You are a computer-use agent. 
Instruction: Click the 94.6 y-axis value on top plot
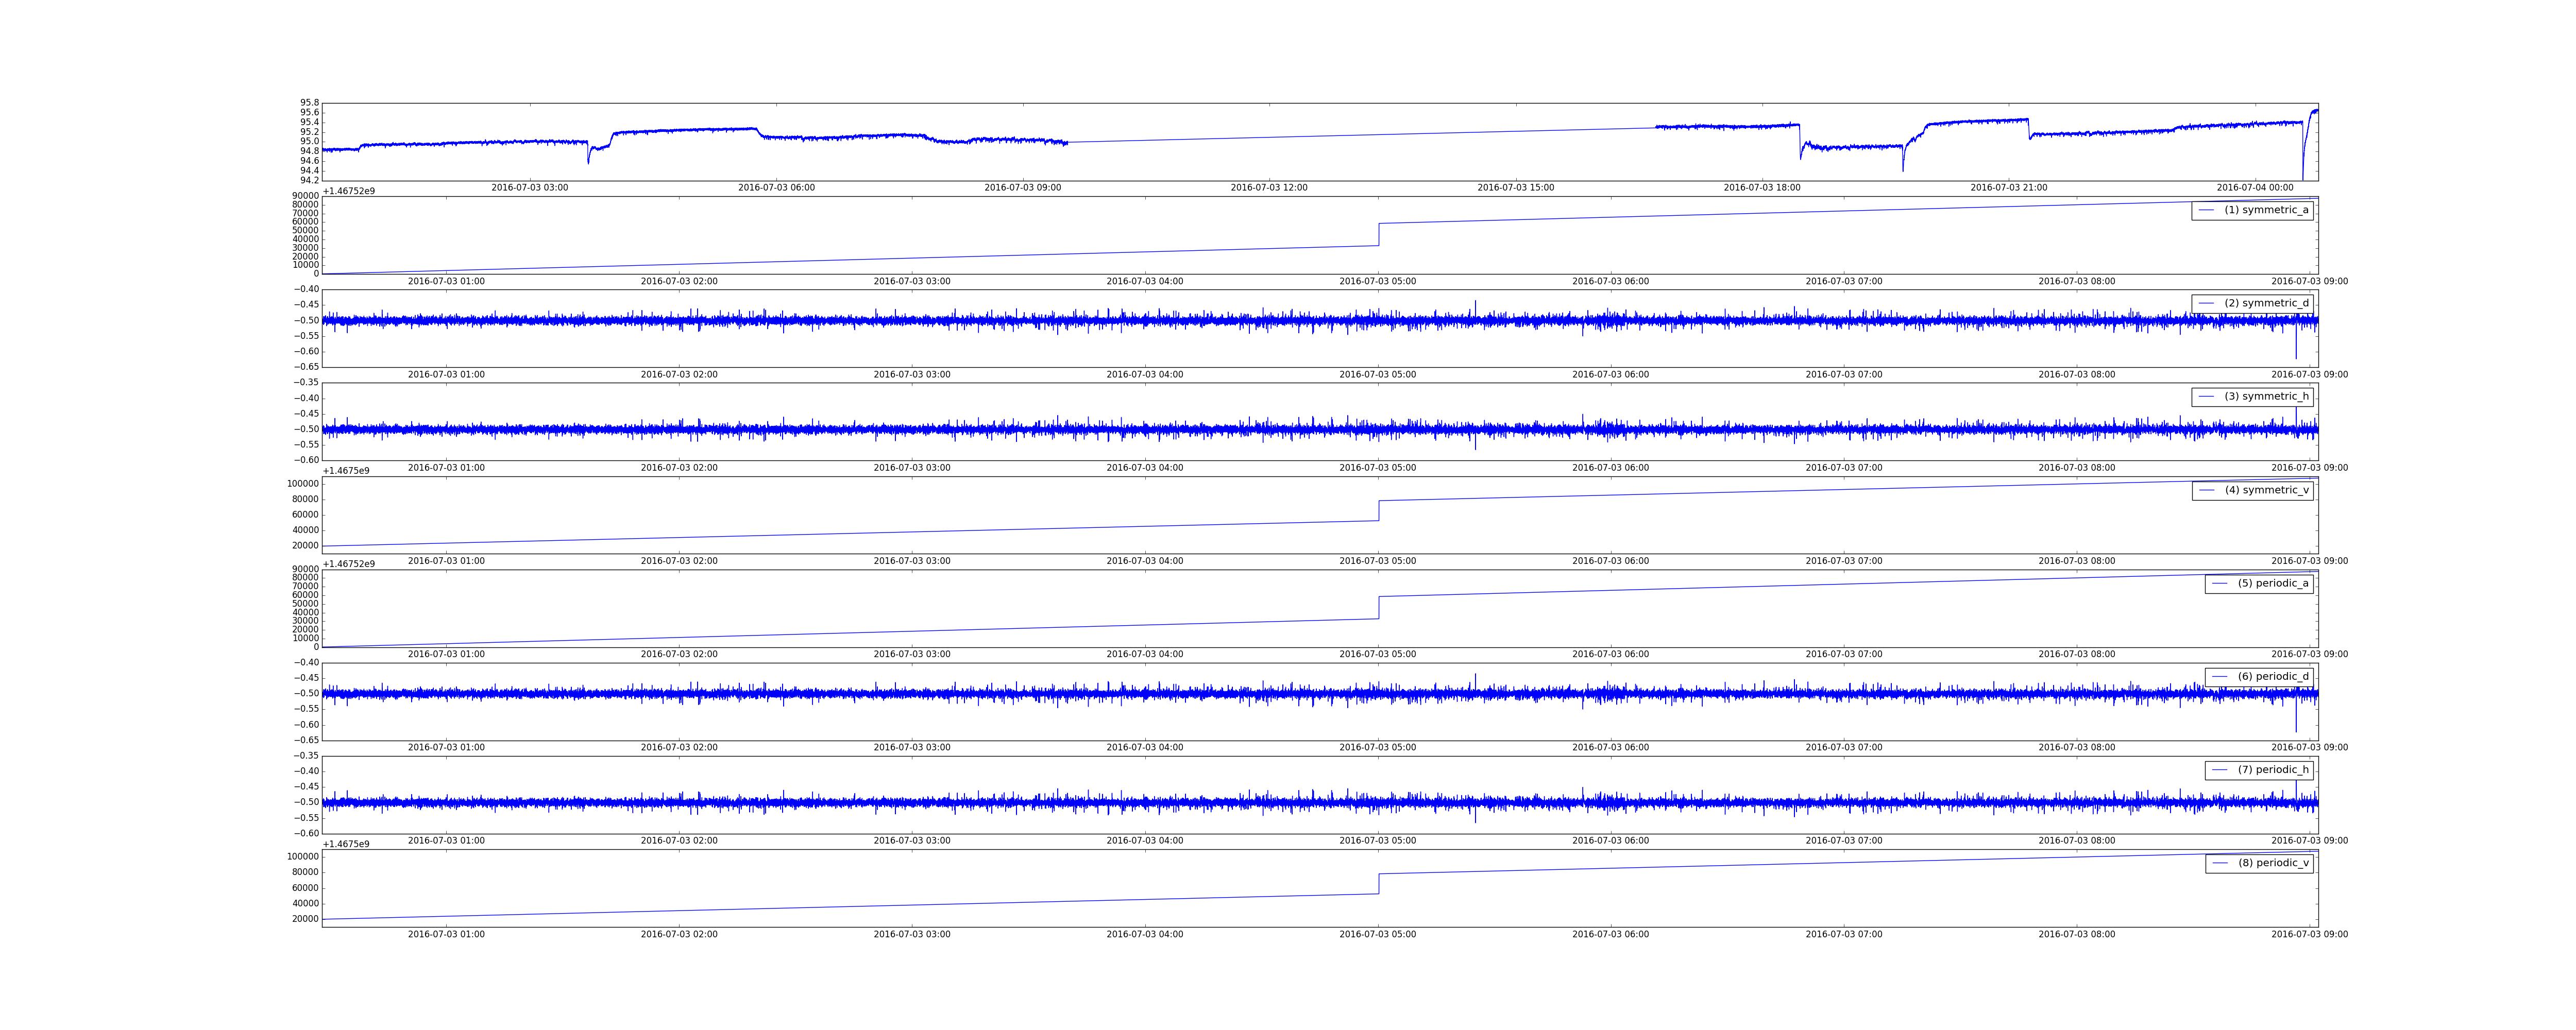(x=310, y=161)
